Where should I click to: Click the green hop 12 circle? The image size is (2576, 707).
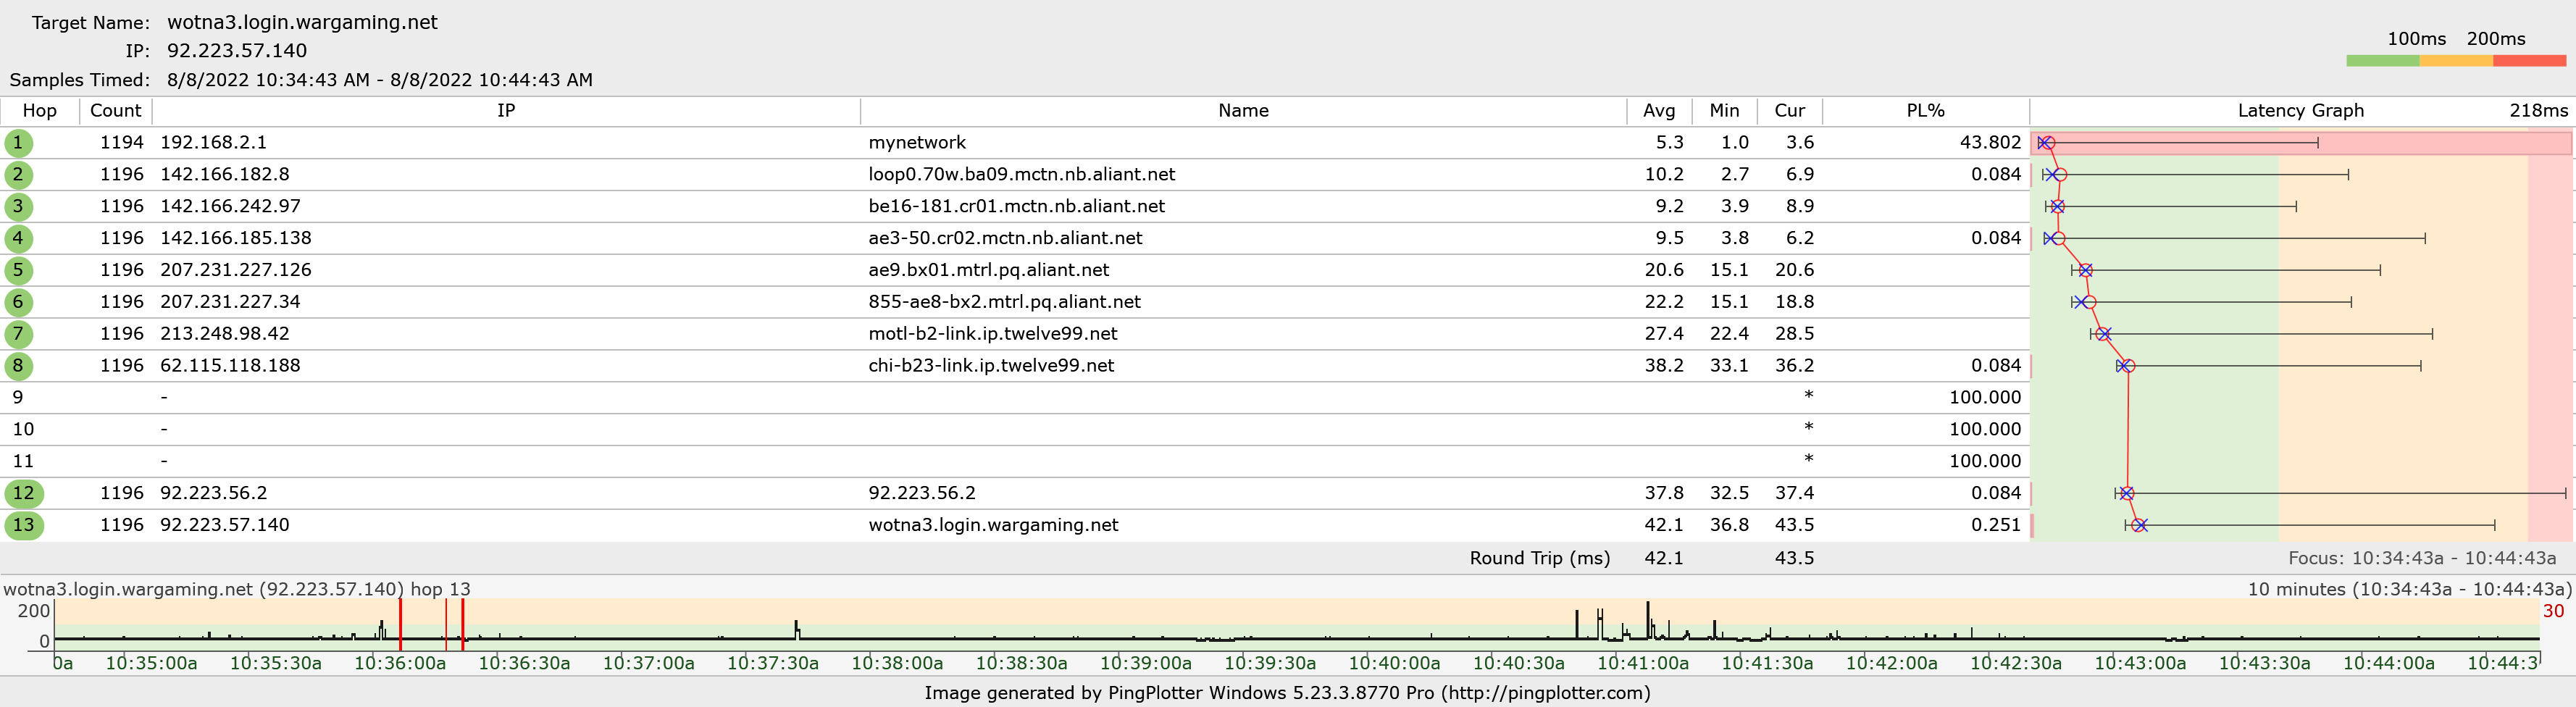24,494
